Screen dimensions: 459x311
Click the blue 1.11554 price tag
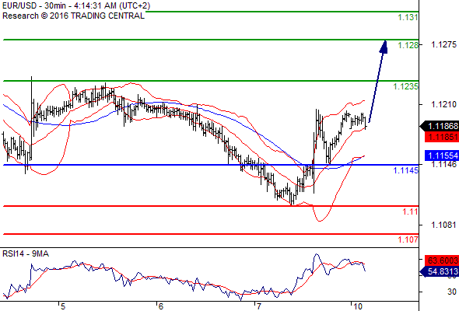pos(442,155)
